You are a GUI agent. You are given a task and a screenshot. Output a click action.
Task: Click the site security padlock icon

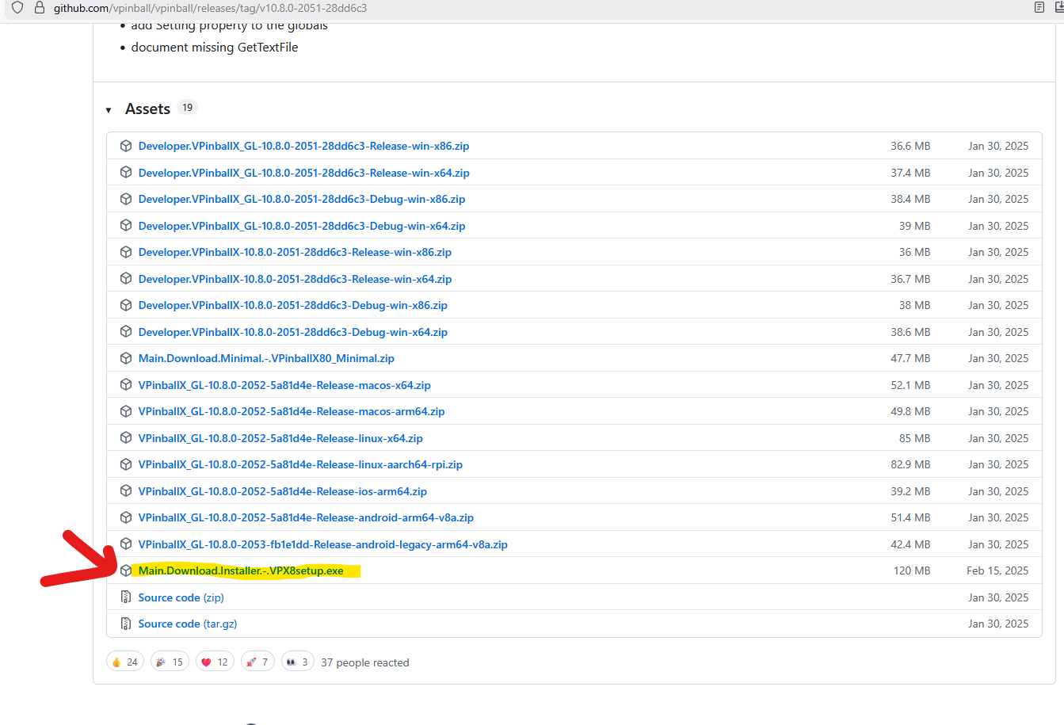tap(39, 8)
